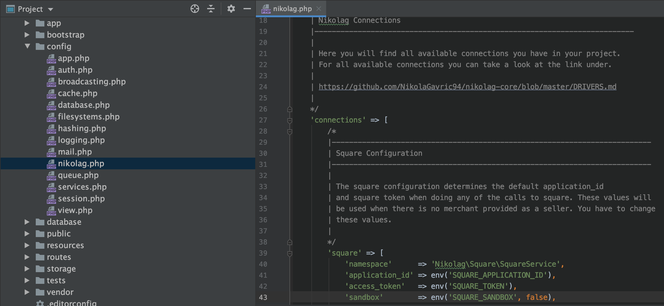Screen dimensions: 664x306
Task: Select app.php file icon in config
Action: pos(51,58)
